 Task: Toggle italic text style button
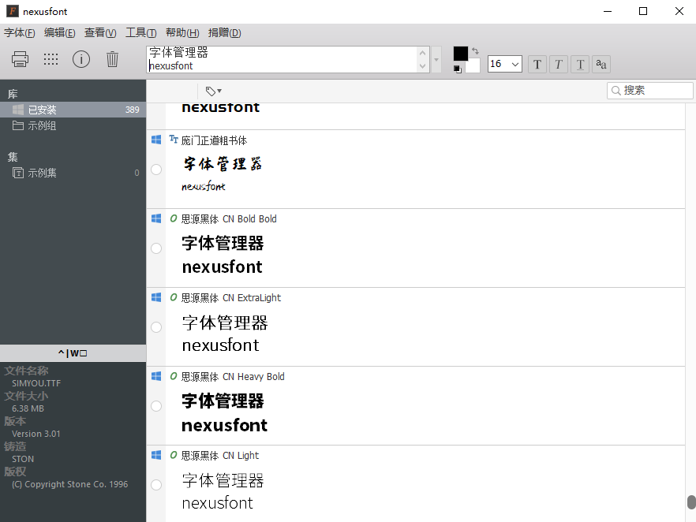(x=559, y=64)
